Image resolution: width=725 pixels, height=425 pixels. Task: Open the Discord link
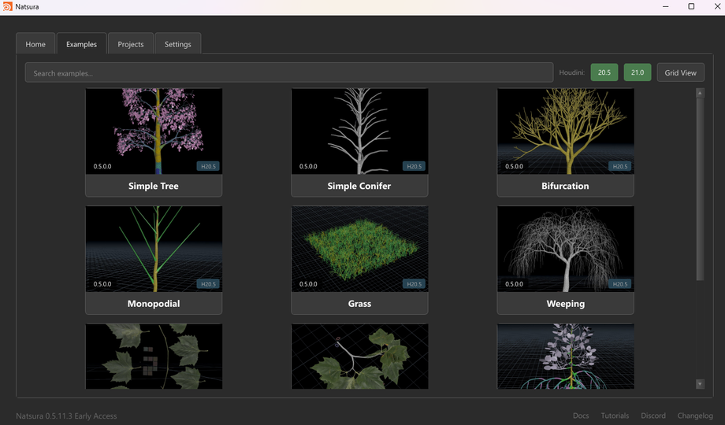click(653, 416)
